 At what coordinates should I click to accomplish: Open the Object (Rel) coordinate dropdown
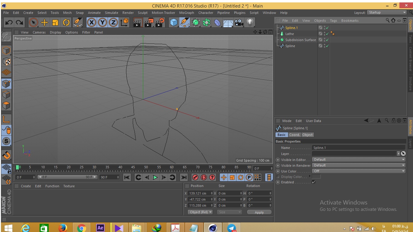200,212
